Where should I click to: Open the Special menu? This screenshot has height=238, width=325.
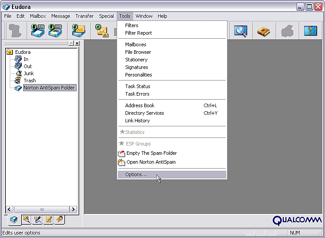click(x=106, y=16)
